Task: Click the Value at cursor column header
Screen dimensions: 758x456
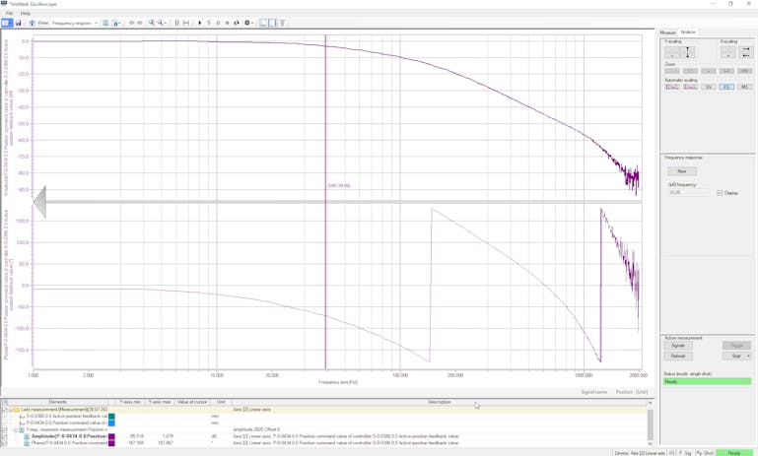Action: (192, 402)
